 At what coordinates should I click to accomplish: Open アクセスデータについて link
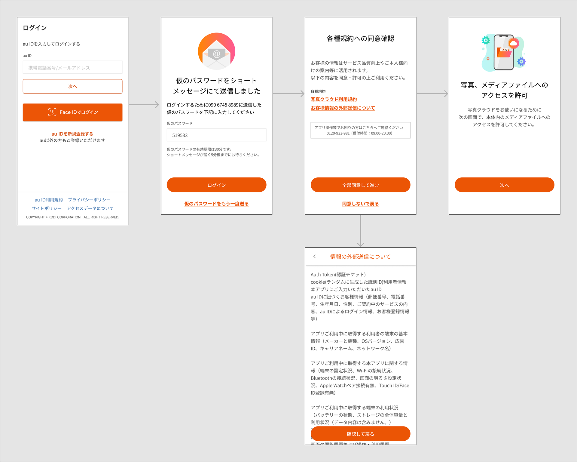(90, 208)
